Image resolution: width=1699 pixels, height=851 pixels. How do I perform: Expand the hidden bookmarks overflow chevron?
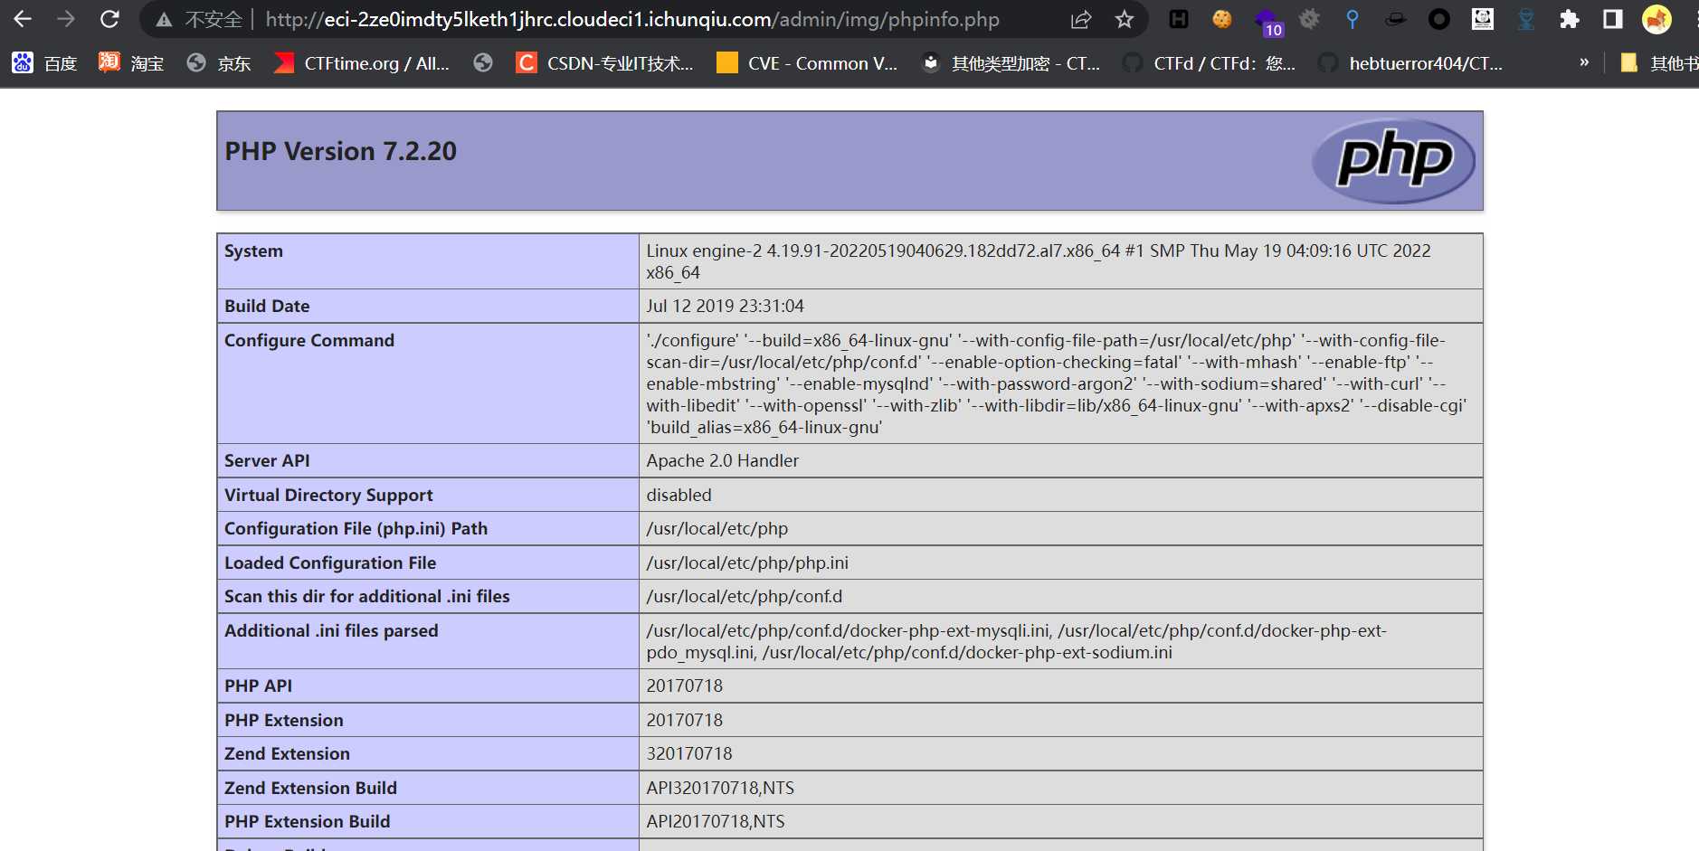pos(1584,62)
